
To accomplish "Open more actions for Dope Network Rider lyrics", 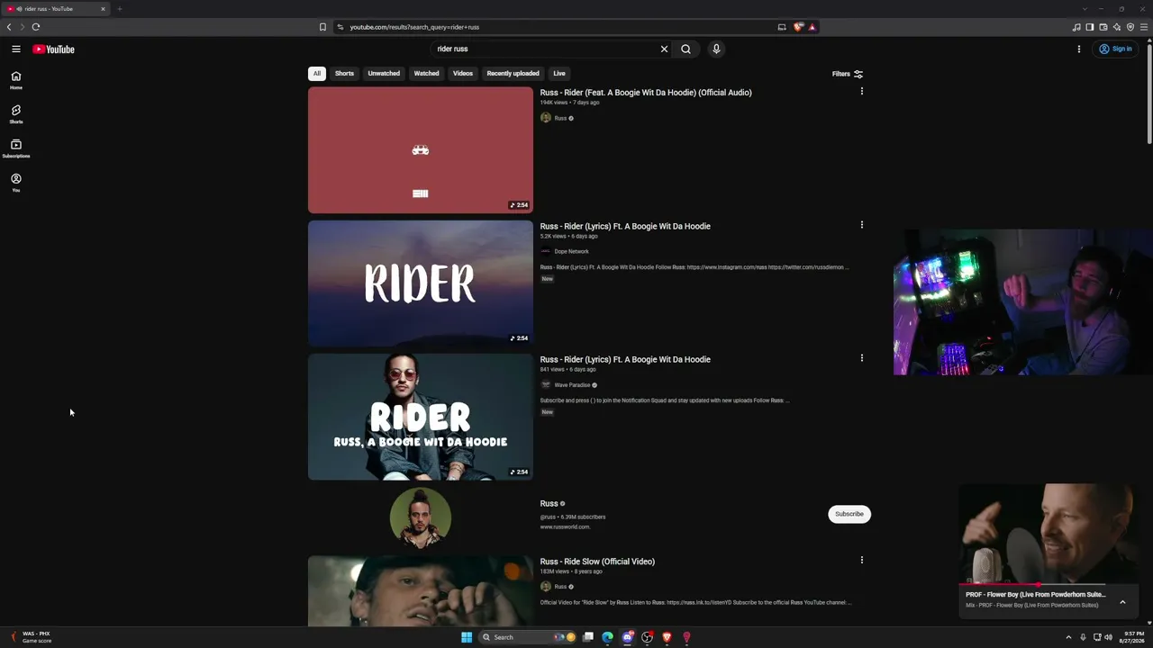I will point(862,225).
